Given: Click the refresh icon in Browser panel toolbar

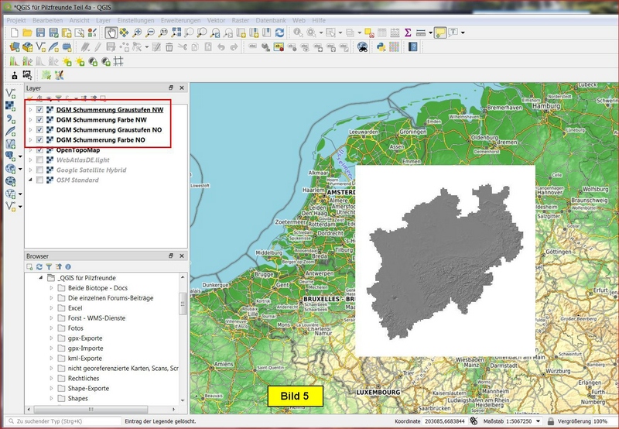Looking at the screenshot, I should (x=39, y=267).
